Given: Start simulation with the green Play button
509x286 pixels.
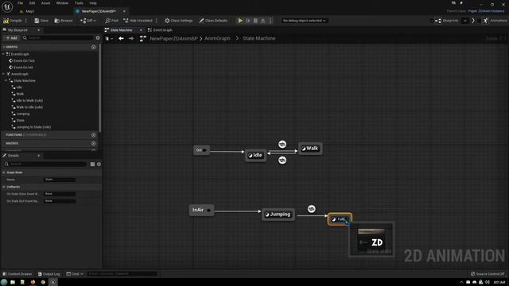Looking at the screenshot, I should click(240, 21).
